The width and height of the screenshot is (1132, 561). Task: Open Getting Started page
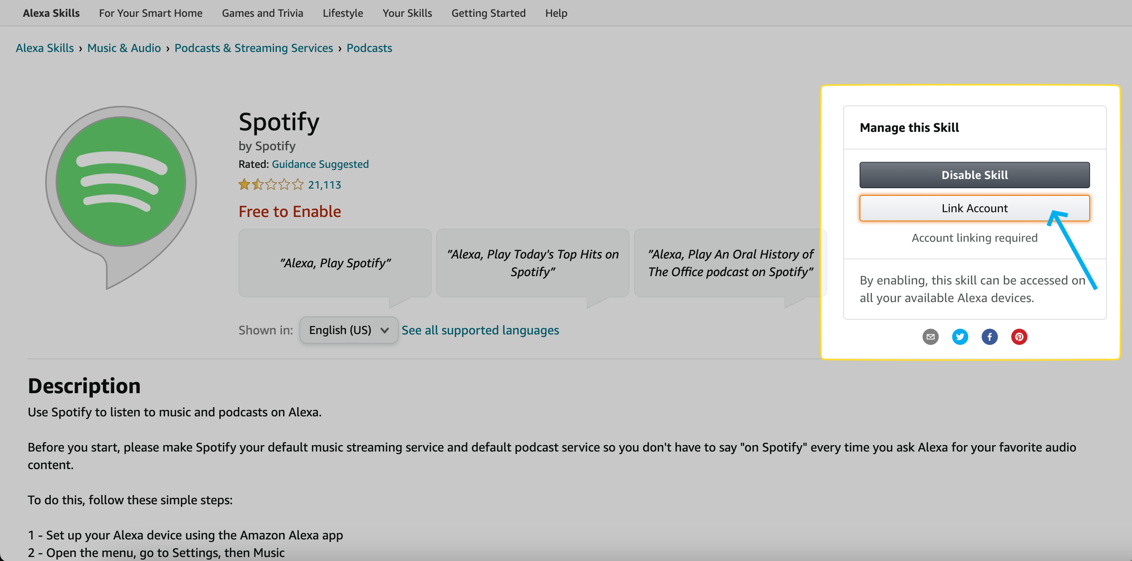pos(488,13)
